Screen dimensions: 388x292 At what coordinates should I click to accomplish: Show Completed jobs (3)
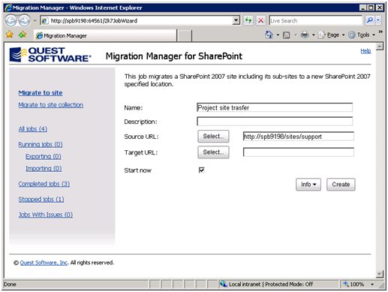click(44, 184)
